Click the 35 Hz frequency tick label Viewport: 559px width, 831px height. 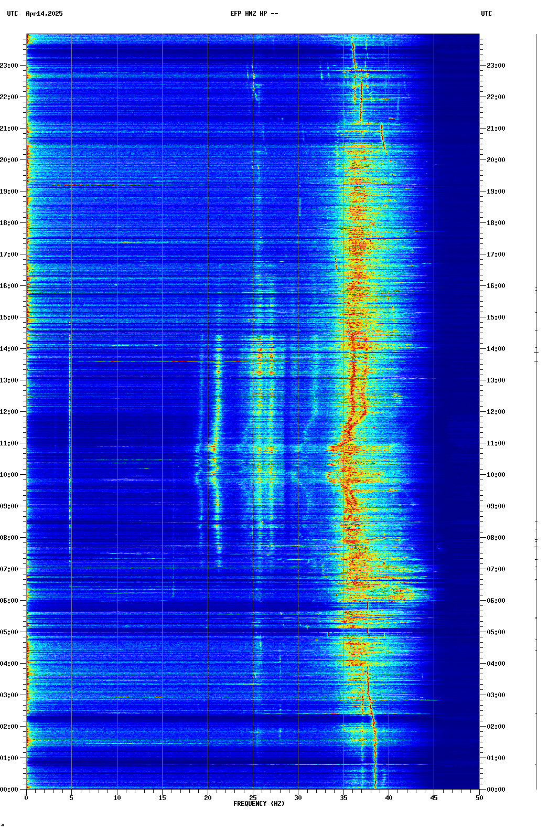click(343, 798)
